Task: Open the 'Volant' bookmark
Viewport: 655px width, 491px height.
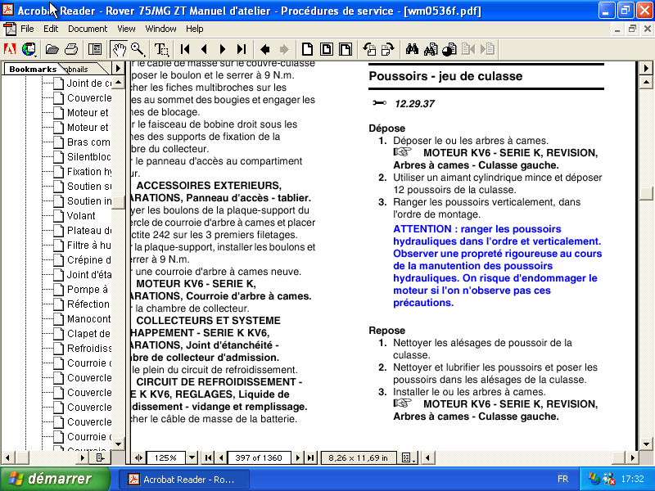Action: [81, 215]
